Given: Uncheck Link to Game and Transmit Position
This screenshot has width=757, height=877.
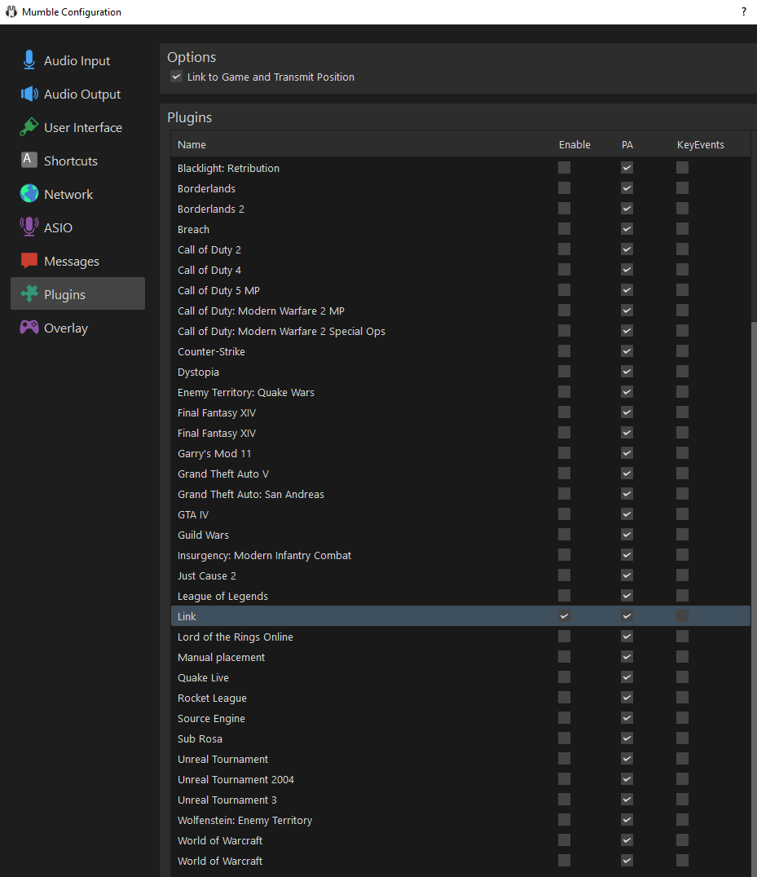Looking at the screenshot, I should 176,77.
